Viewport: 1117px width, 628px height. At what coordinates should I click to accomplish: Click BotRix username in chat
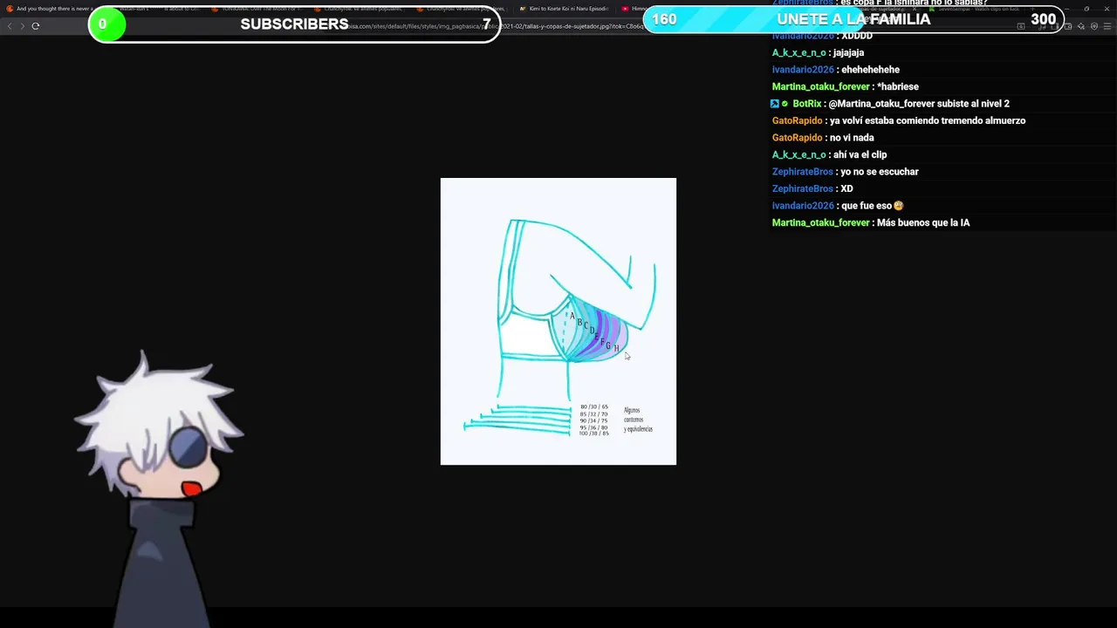tap(807, 104)
